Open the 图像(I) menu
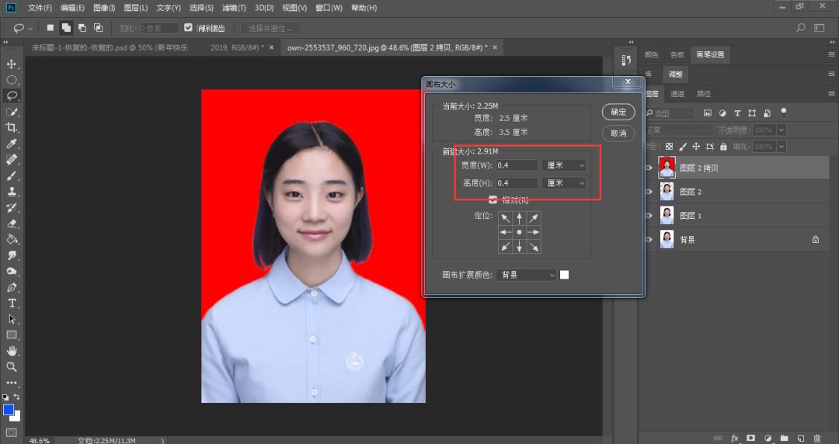 104,8
